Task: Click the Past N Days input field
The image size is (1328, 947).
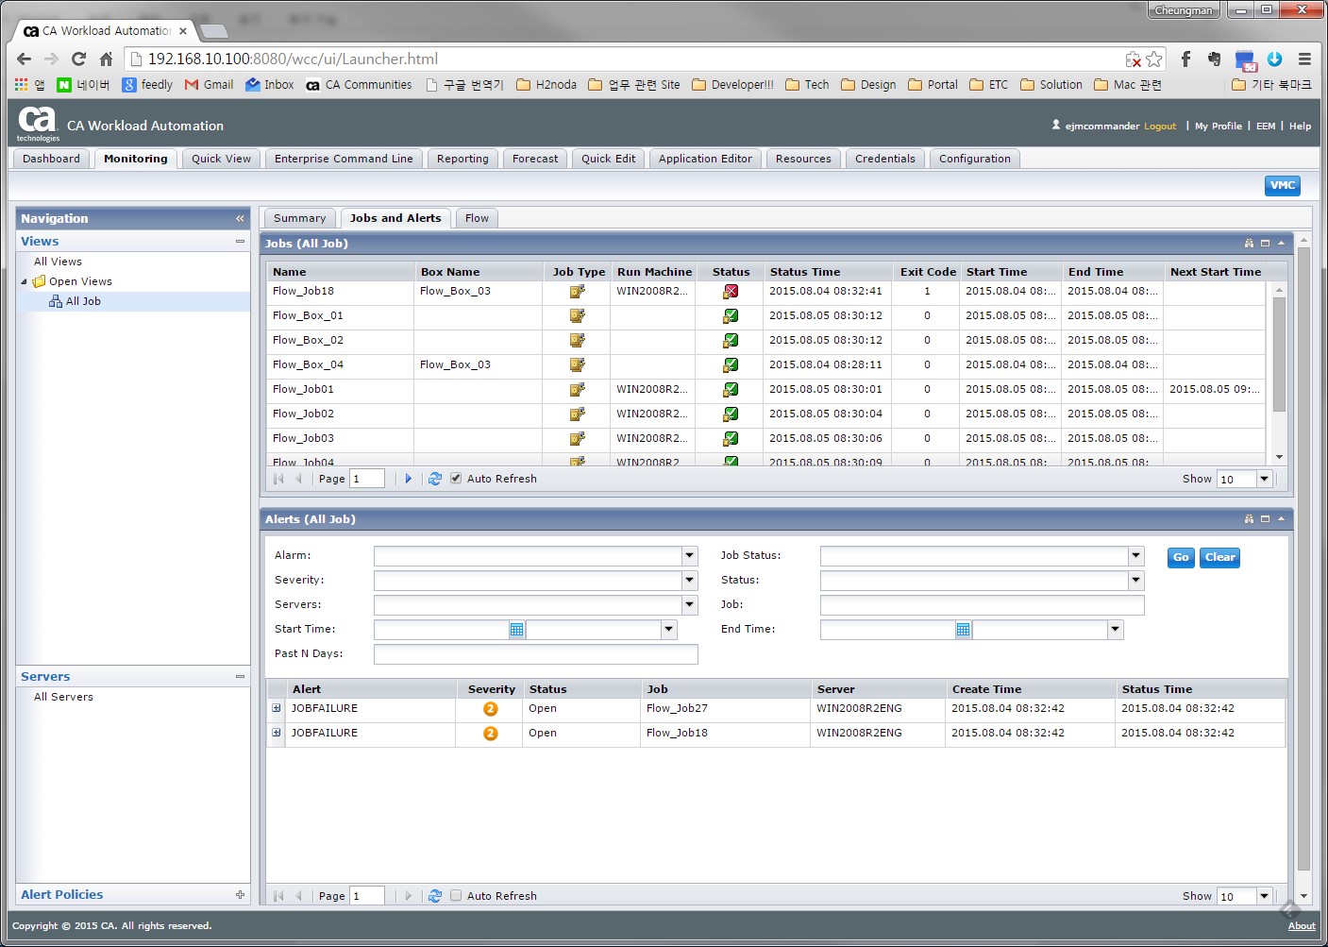Action: click(x=535, y=653)
